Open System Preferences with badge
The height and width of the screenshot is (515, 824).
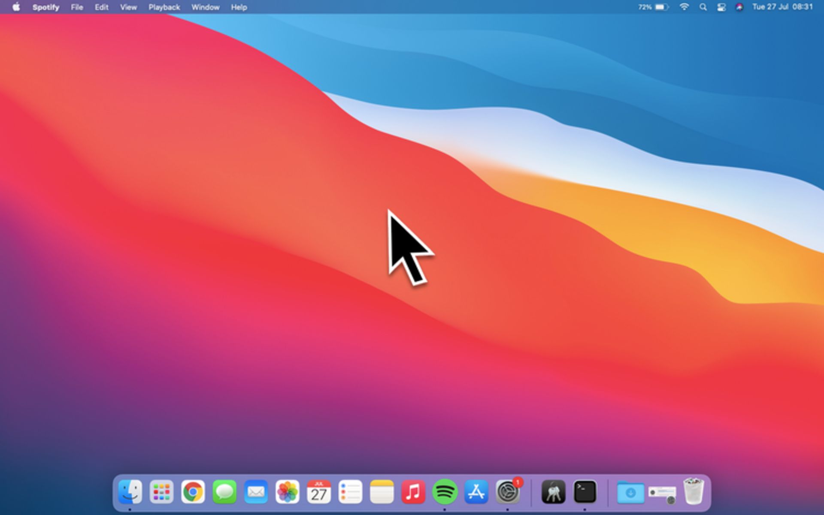pyautogui.click(x=508, y=492)
